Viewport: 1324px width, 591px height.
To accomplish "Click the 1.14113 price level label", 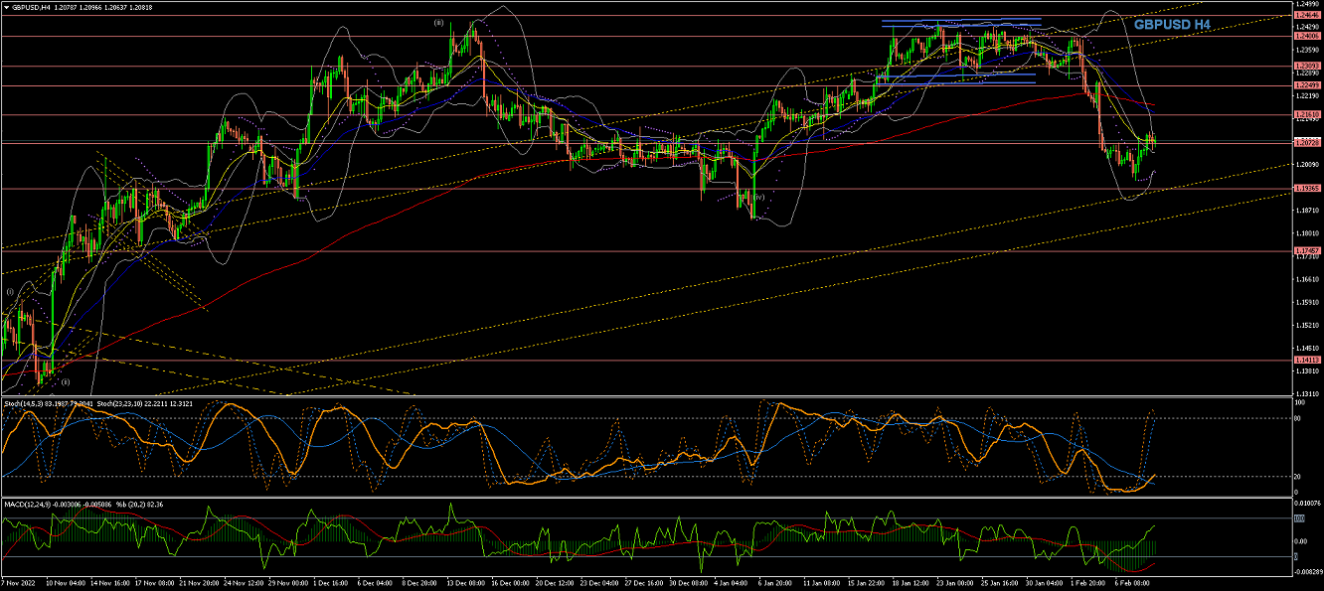I will pyautogui.click(x=1308, y=360).
